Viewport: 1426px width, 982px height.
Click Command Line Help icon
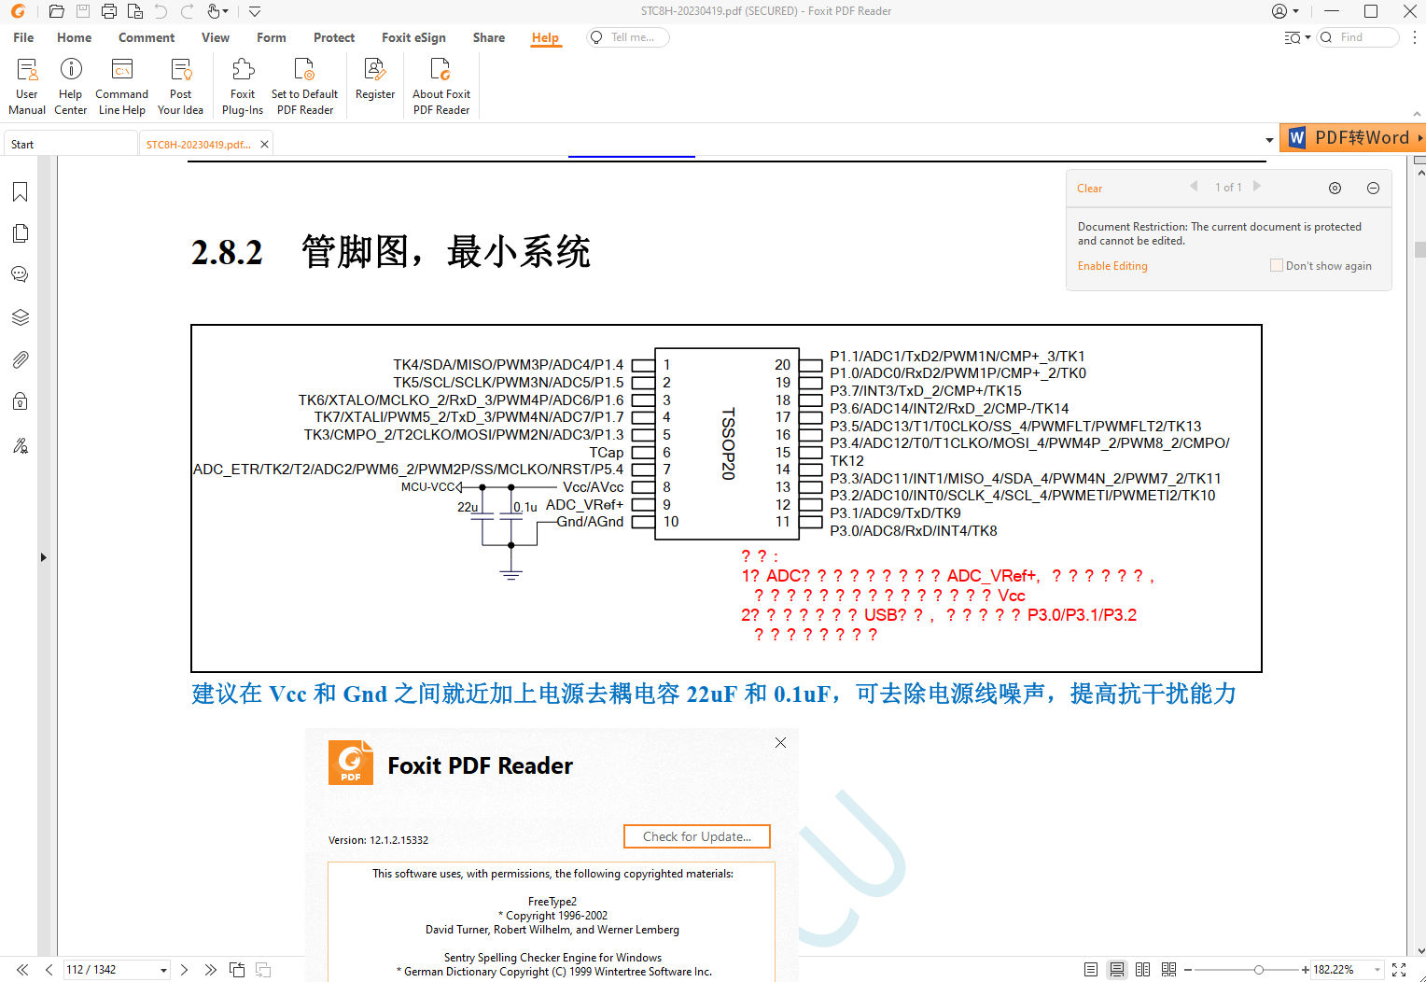tap(121, 84)
